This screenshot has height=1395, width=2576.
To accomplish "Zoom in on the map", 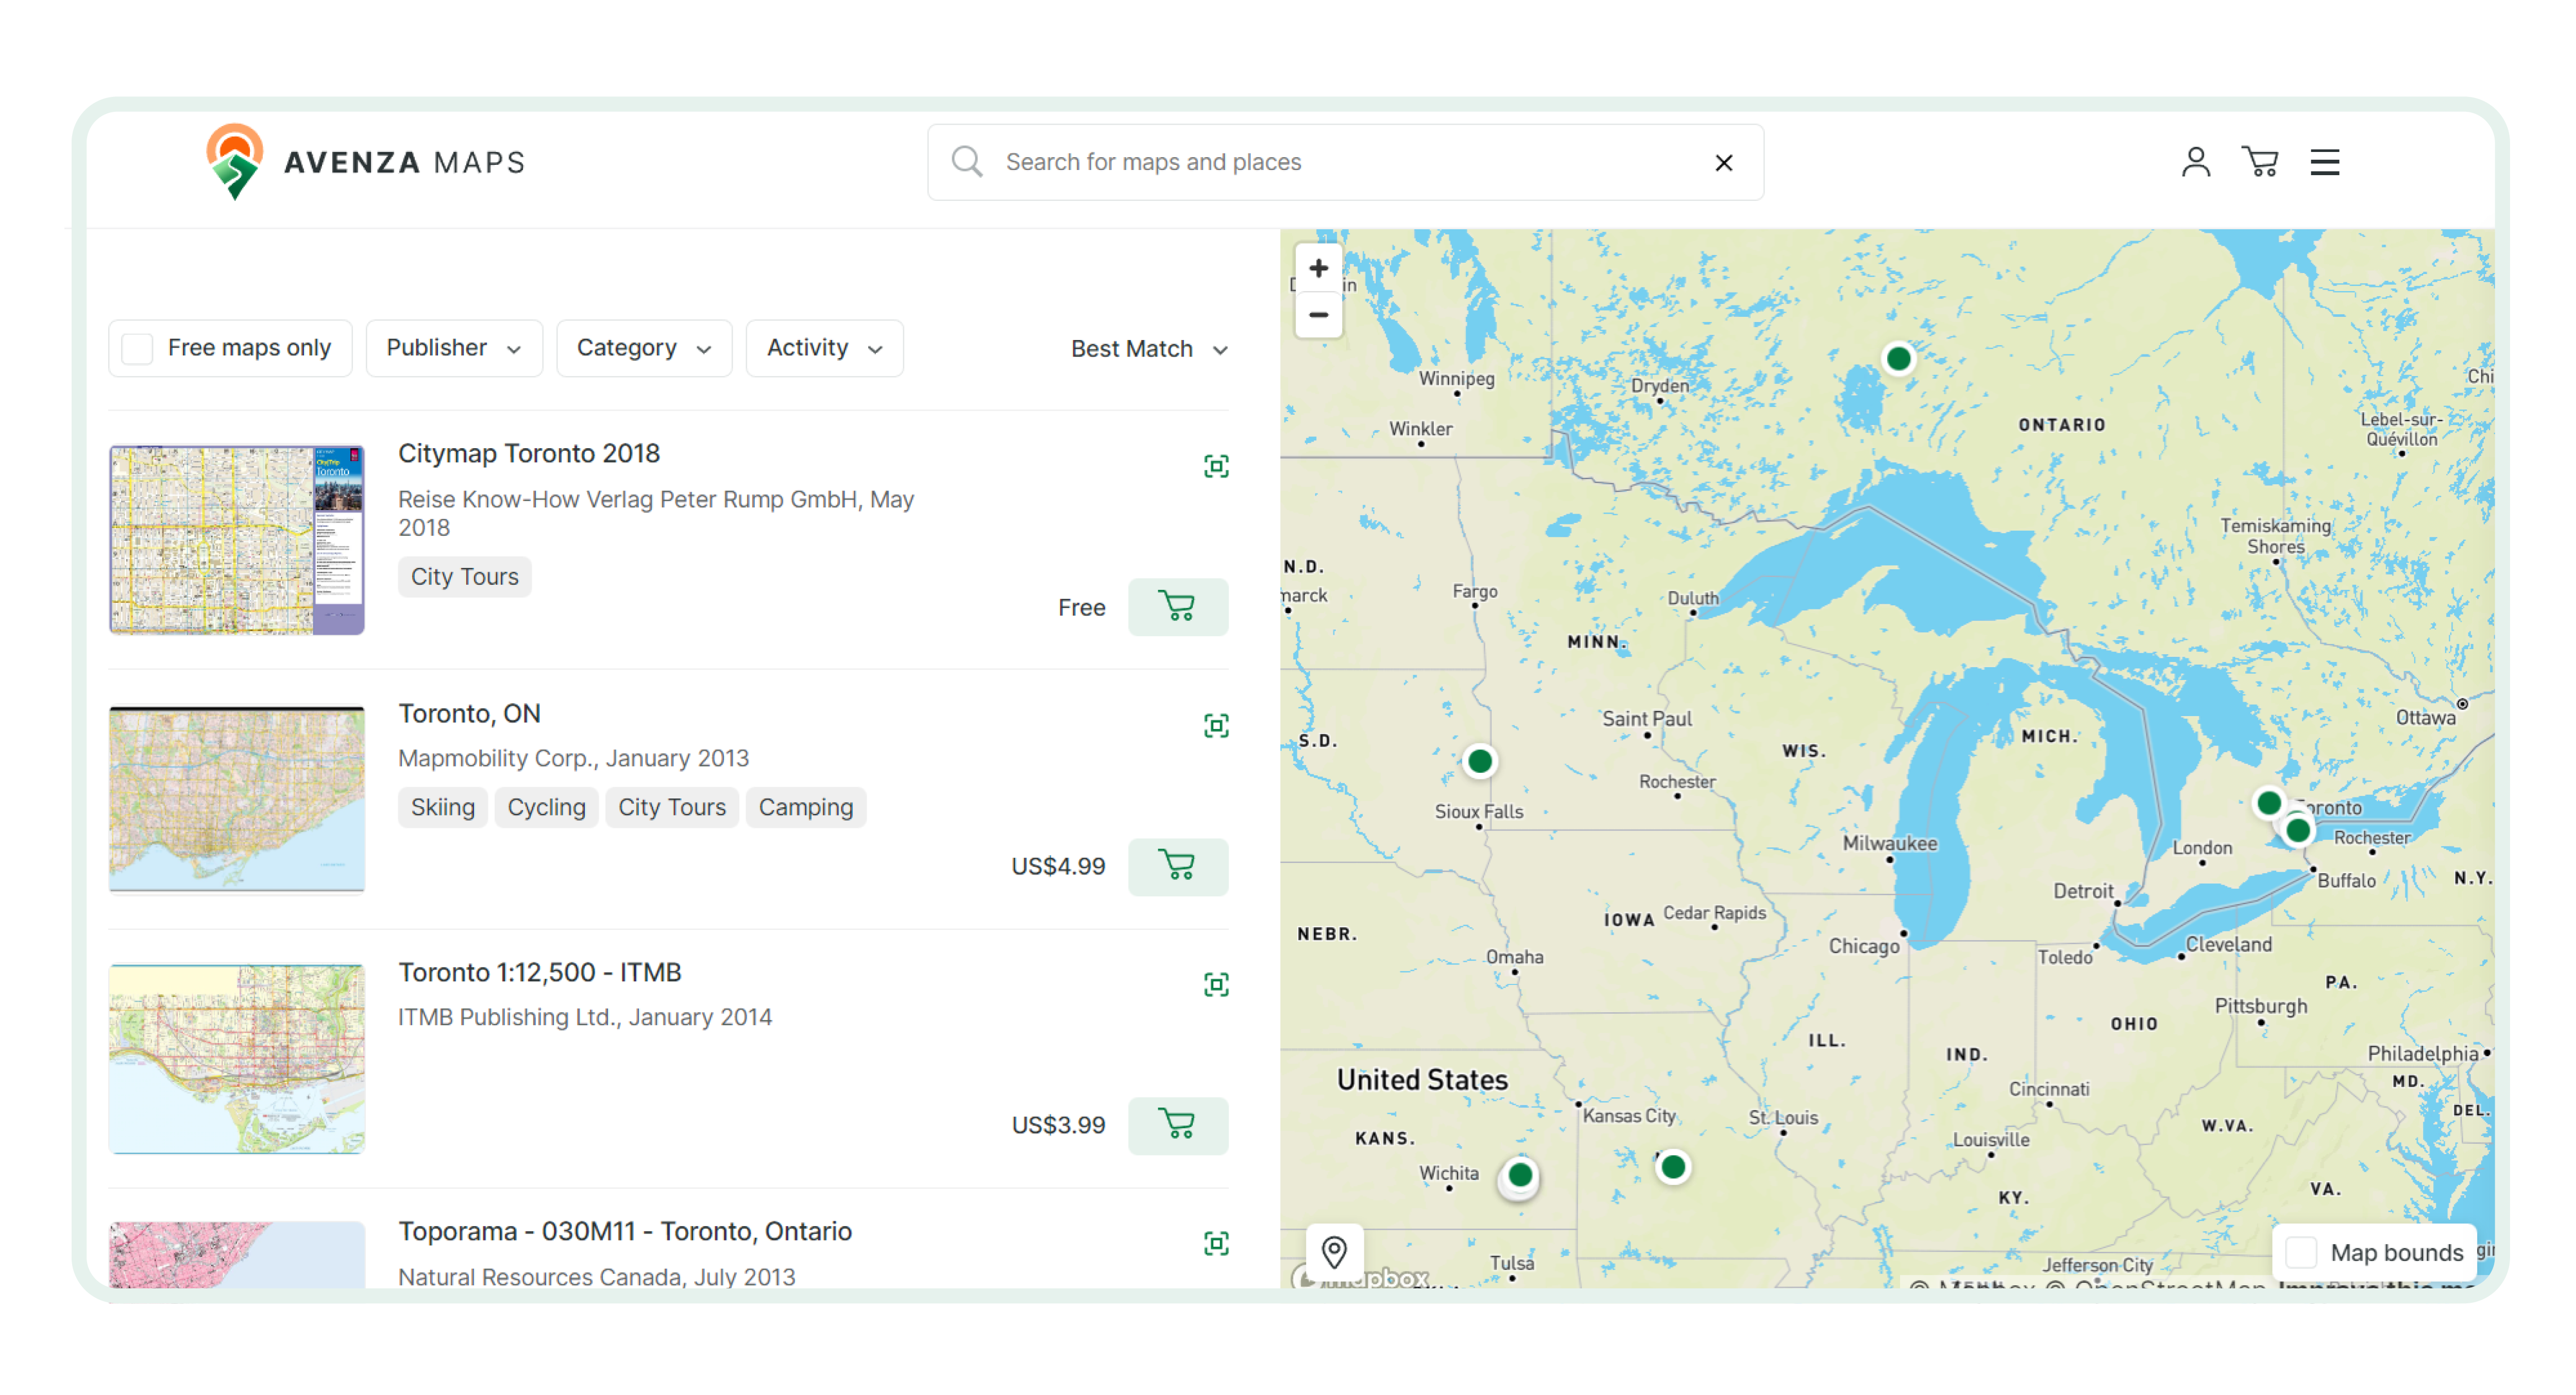I will click(1318, 268).
